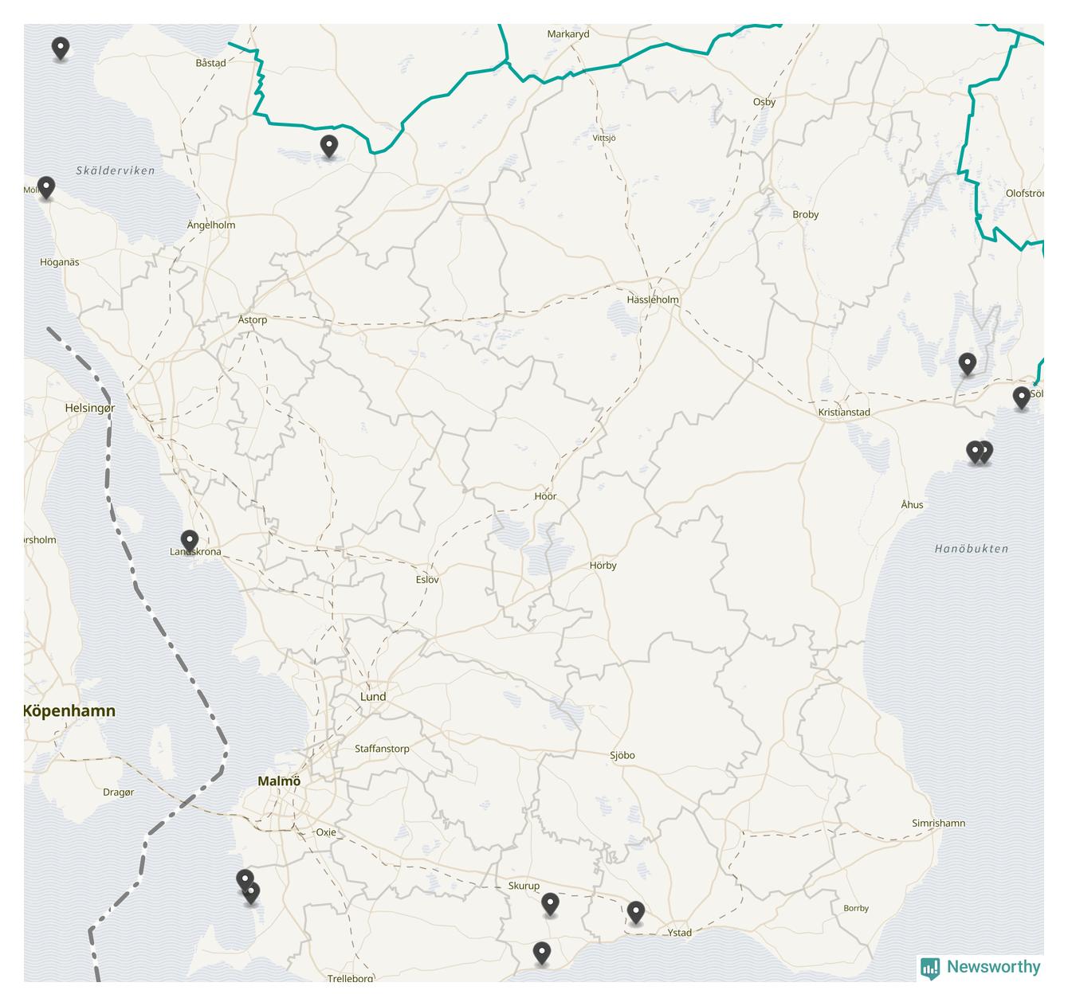
Task: Select the map pin at Sölvesborg
Action: click(x=1021, y=397)
